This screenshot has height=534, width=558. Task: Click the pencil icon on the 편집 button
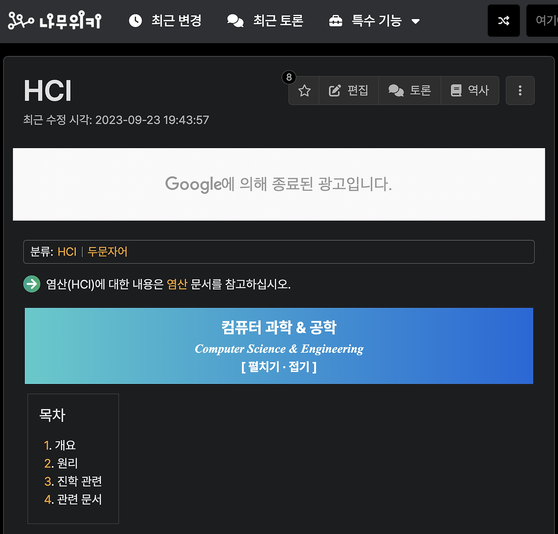click(x=335, y=90)
